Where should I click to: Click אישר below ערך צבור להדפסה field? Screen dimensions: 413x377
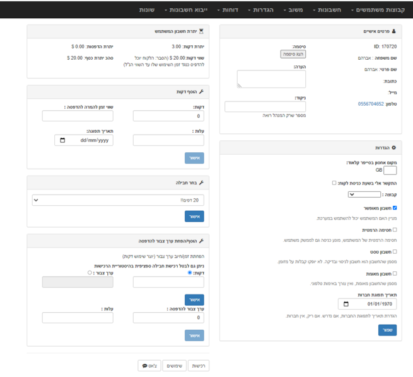coord(194,335)
